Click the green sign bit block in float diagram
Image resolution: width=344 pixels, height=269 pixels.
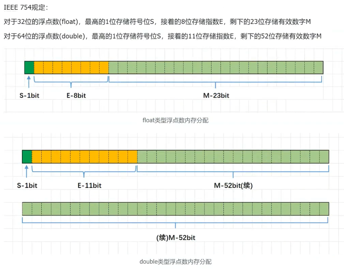[28, 67]
